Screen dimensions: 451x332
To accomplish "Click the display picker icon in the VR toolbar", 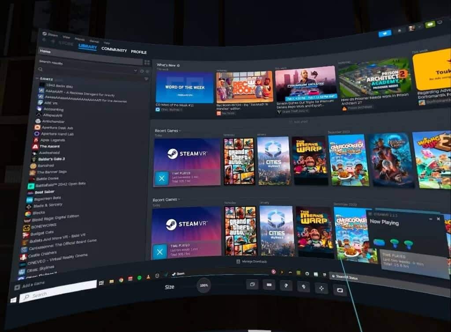I will coord(252,285).
